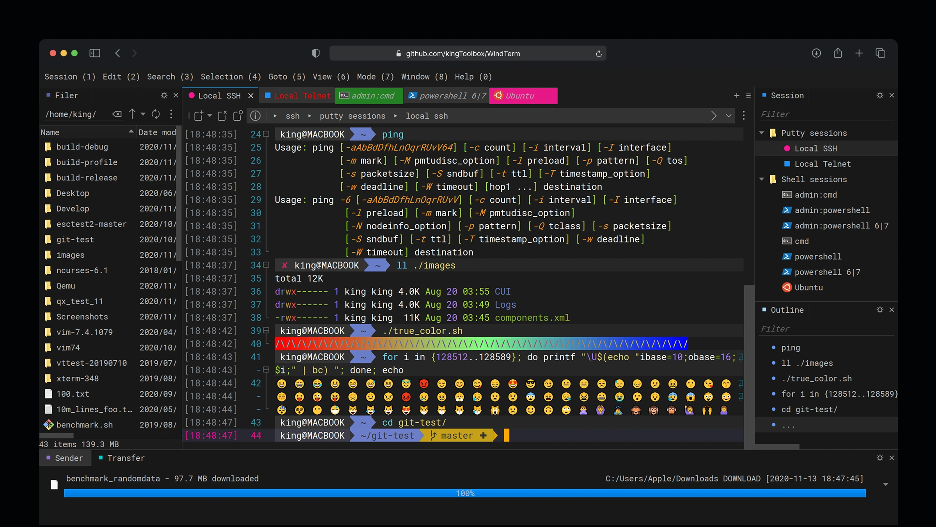Open the up-directory history dropdown

point(143,114)
